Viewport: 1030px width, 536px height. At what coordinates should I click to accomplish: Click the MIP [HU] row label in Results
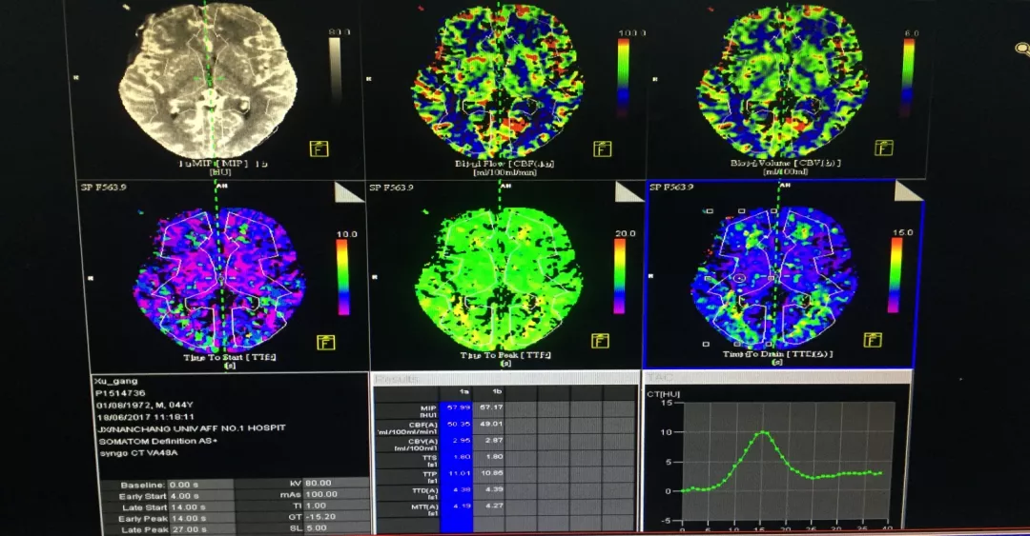[x=427, y=411]
